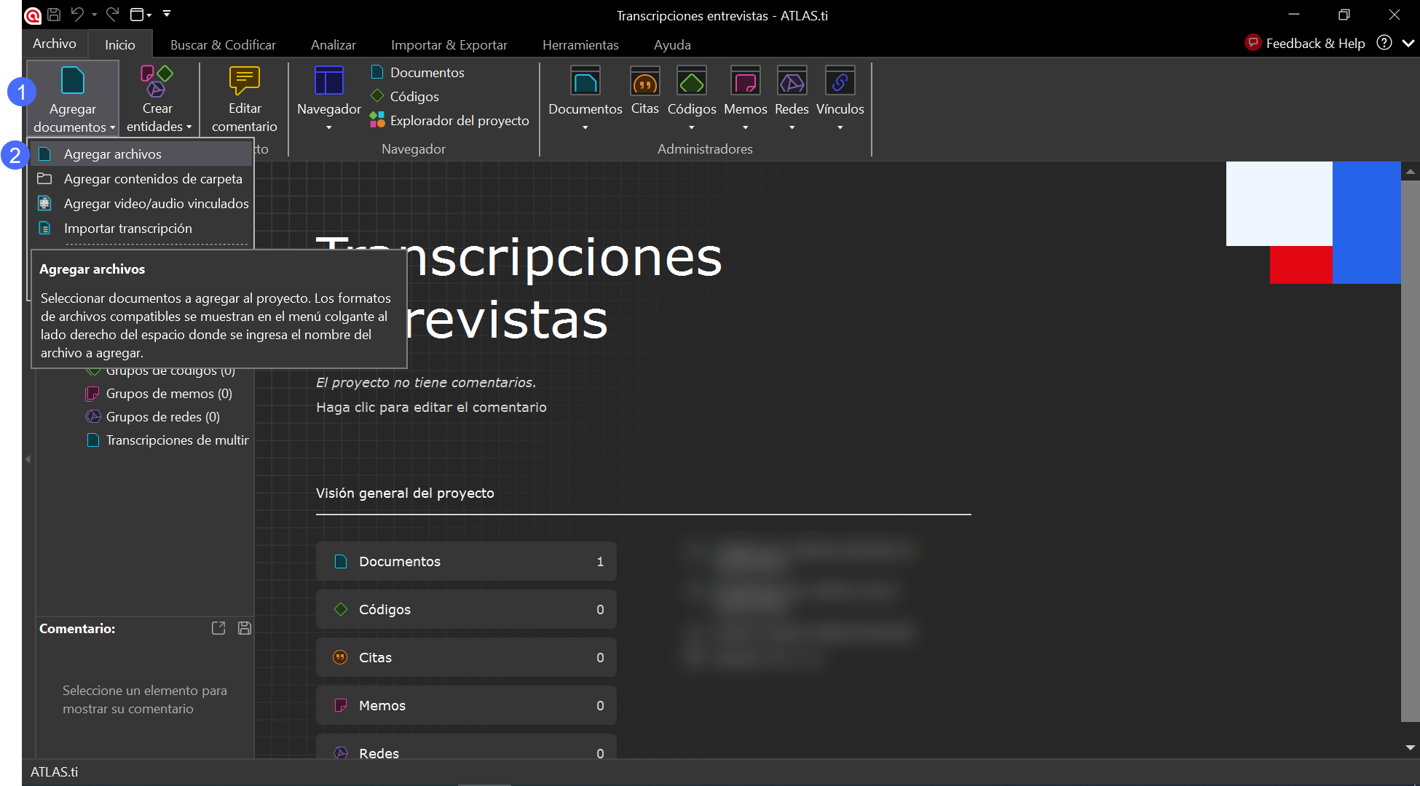Viewport: 1420px width, 786px height.
Task: Expand the Memos manager dropdown arrow
Action: 746,128
